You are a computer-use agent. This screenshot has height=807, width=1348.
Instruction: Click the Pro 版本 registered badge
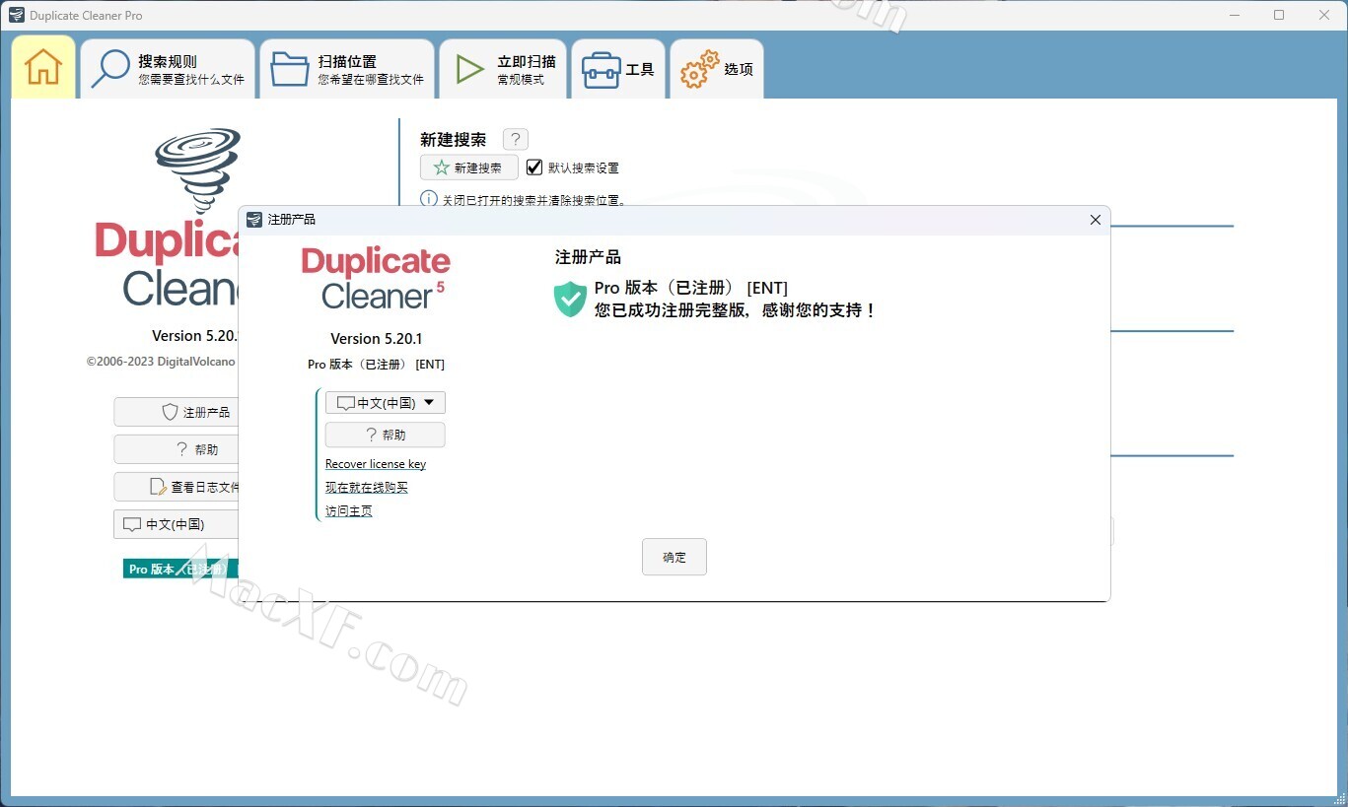click(x=179, y=569)
